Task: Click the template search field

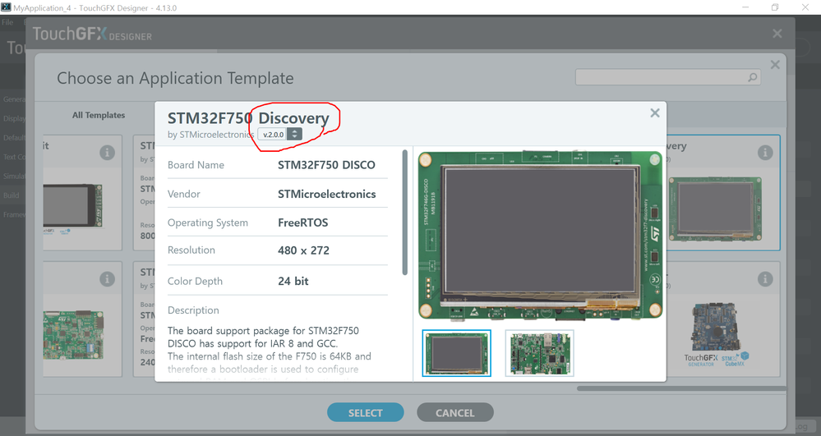Action: pos(667,77)
